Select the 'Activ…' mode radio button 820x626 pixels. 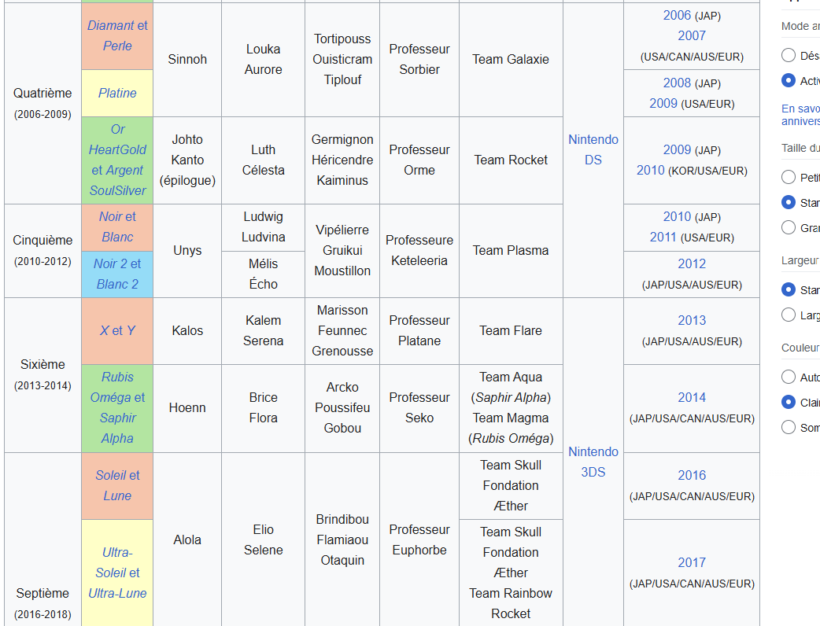pos(788,80)
